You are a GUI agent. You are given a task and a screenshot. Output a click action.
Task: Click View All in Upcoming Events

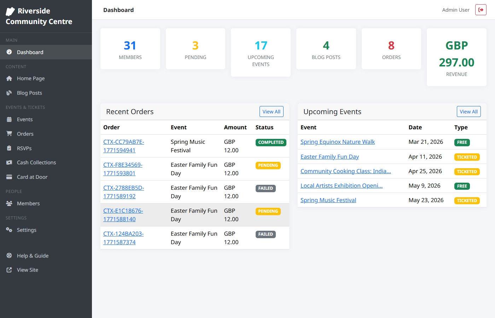468,112
